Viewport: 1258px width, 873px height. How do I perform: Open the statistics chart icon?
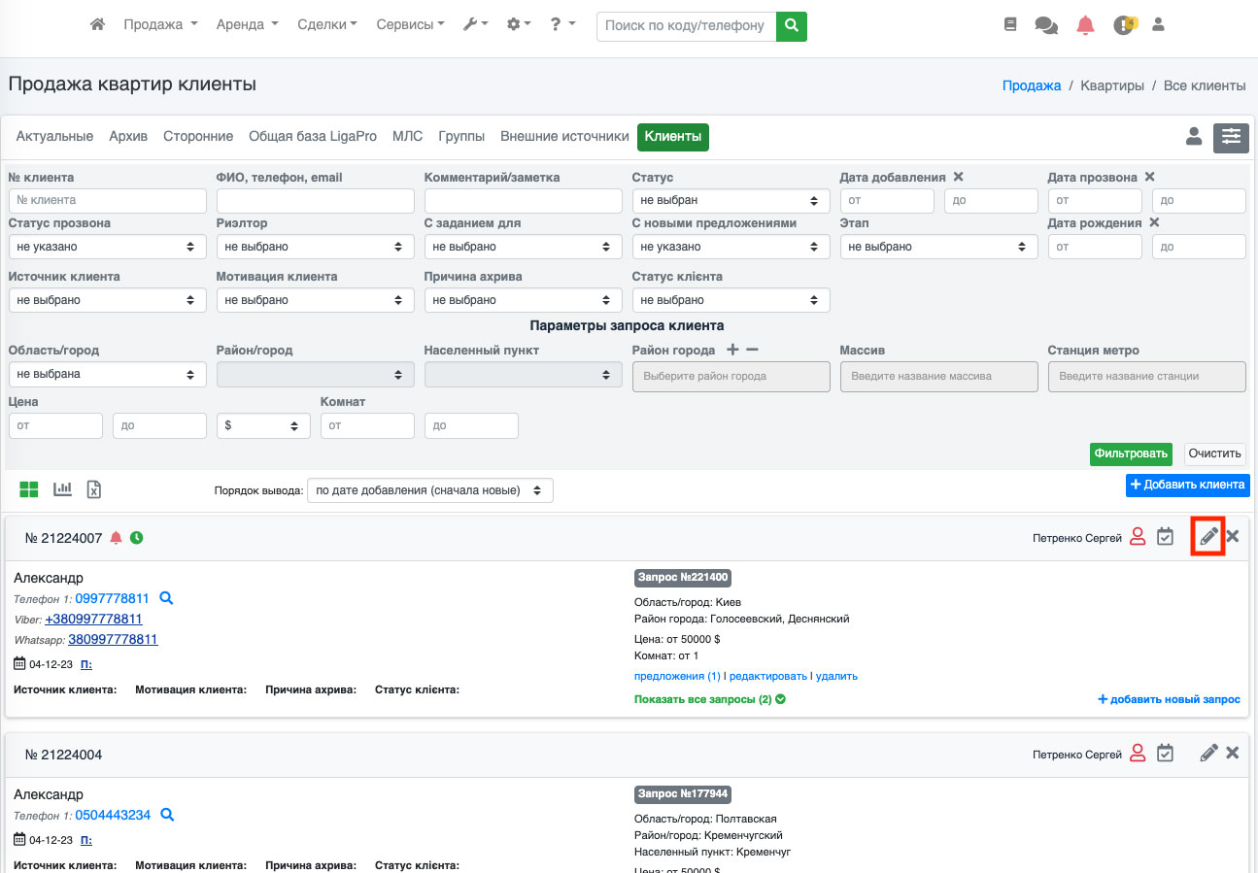[62, 489]
